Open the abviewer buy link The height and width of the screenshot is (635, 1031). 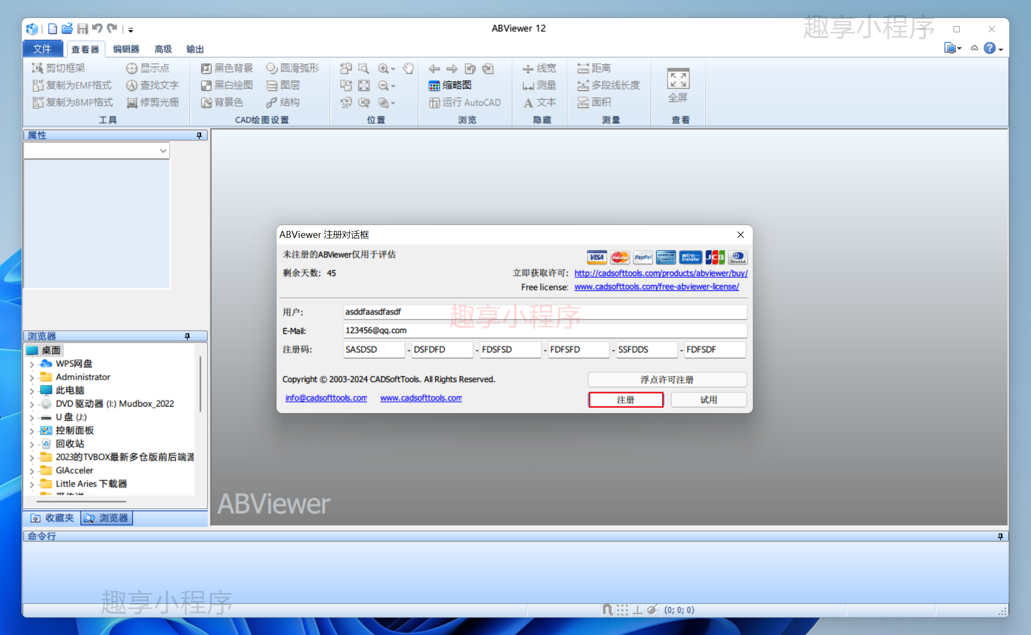661,273
